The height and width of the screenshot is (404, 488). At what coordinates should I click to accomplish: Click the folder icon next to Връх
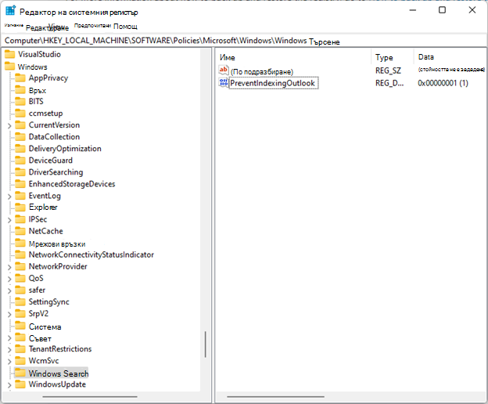click(x=20, y=90)
